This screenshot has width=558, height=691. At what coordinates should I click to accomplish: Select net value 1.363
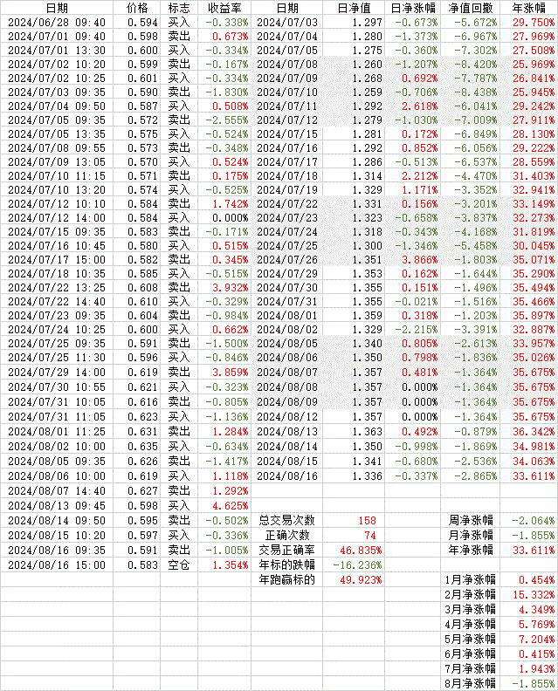[367, 431]
